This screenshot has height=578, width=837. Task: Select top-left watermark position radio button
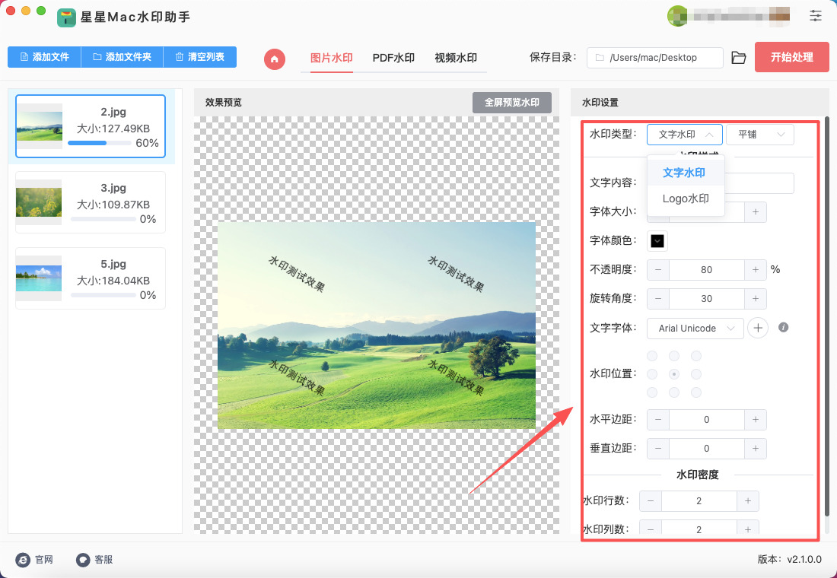click(x=652, y=356)
